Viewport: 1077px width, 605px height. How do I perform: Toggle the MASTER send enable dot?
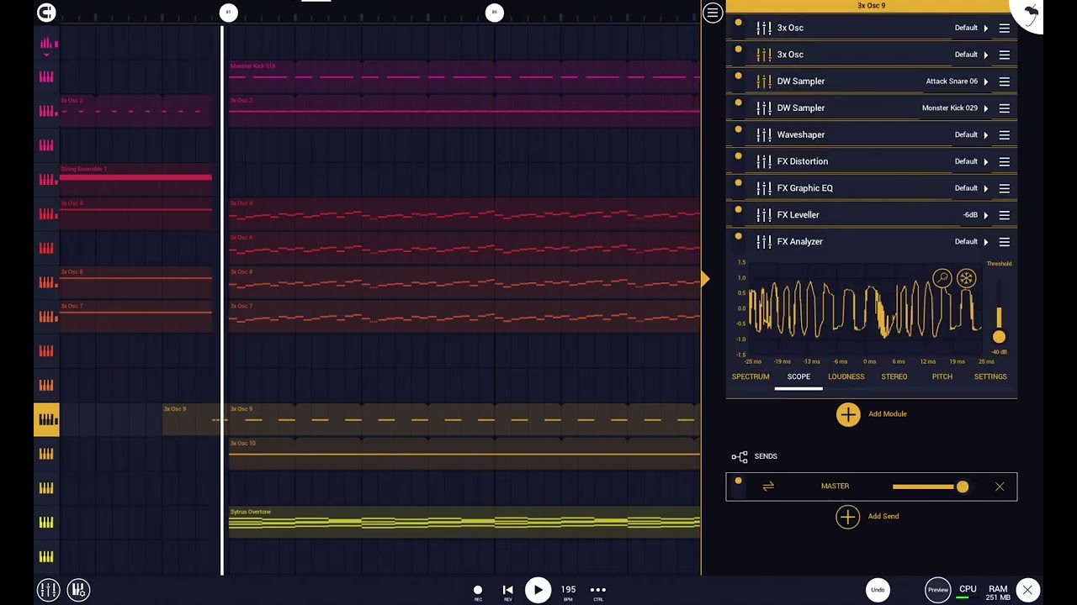coord(738,481)
